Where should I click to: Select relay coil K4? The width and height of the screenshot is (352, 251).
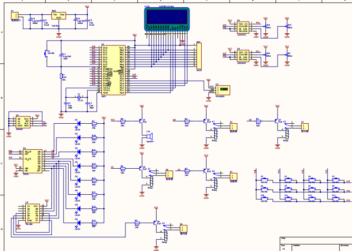pyautogui.click(x=216, y=184)
